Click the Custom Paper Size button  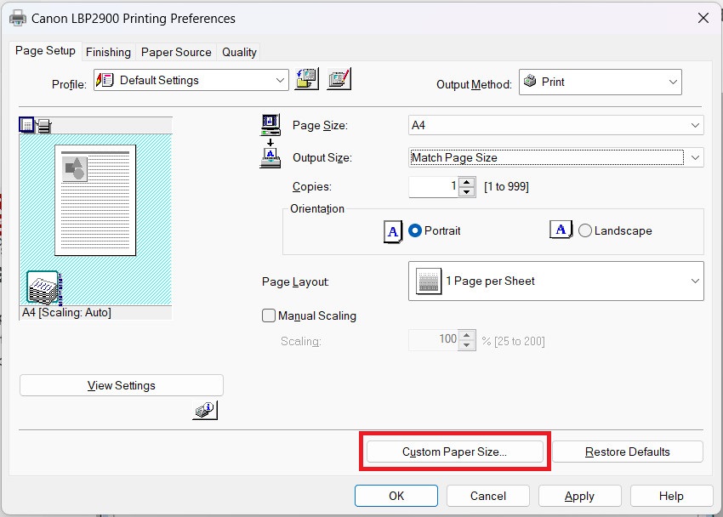pos(454,452)
